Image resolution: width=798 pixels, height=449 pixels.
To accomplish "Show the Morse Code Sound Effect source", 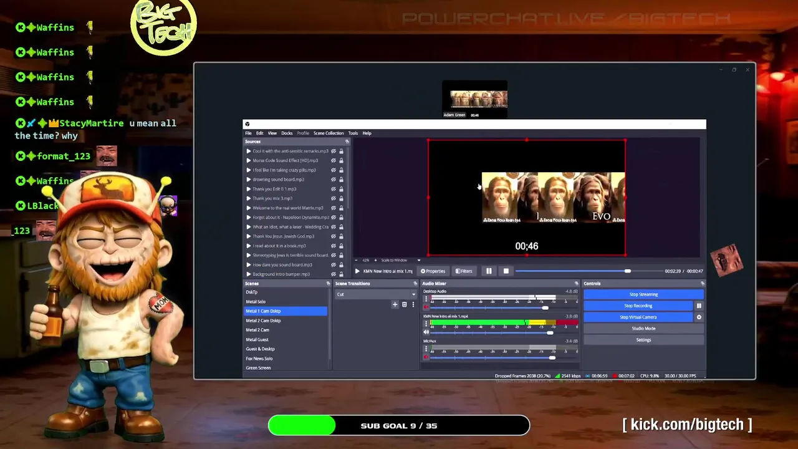I will (x=334, y=160).
